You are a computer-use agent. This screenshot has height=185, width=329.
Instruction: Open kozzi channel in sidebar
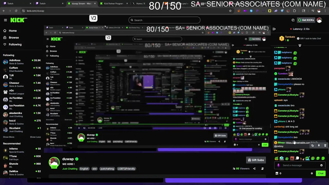click(22, 122)
